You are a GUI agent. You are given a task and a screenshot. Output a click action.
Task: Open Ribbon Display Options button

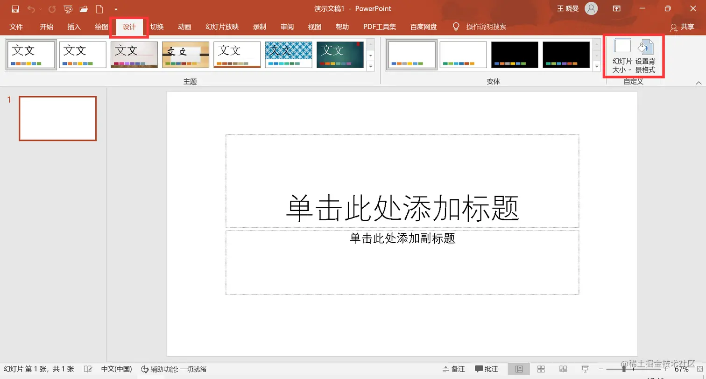[x=617, y=8]
